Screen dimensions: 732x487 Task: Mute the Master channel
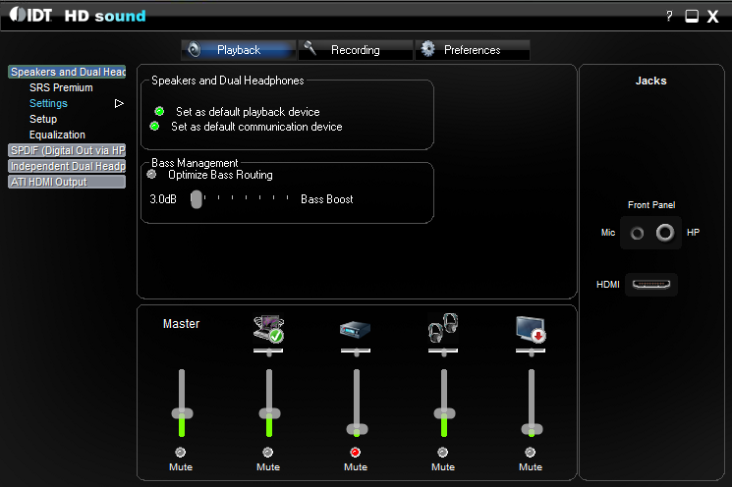click(180, 452)
